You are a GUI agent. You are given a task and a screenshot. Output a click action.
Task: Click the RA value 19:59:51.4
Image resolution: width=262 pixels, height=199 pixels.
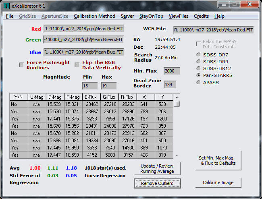pyautogui.click(x=167, y=39)
